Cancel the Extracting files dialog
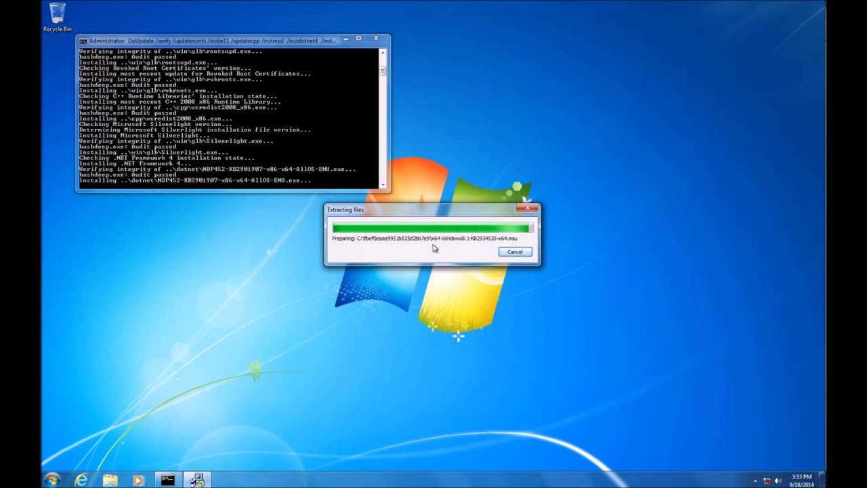The width and height of the screenshot is (867, 488). [x=515, y=251]
